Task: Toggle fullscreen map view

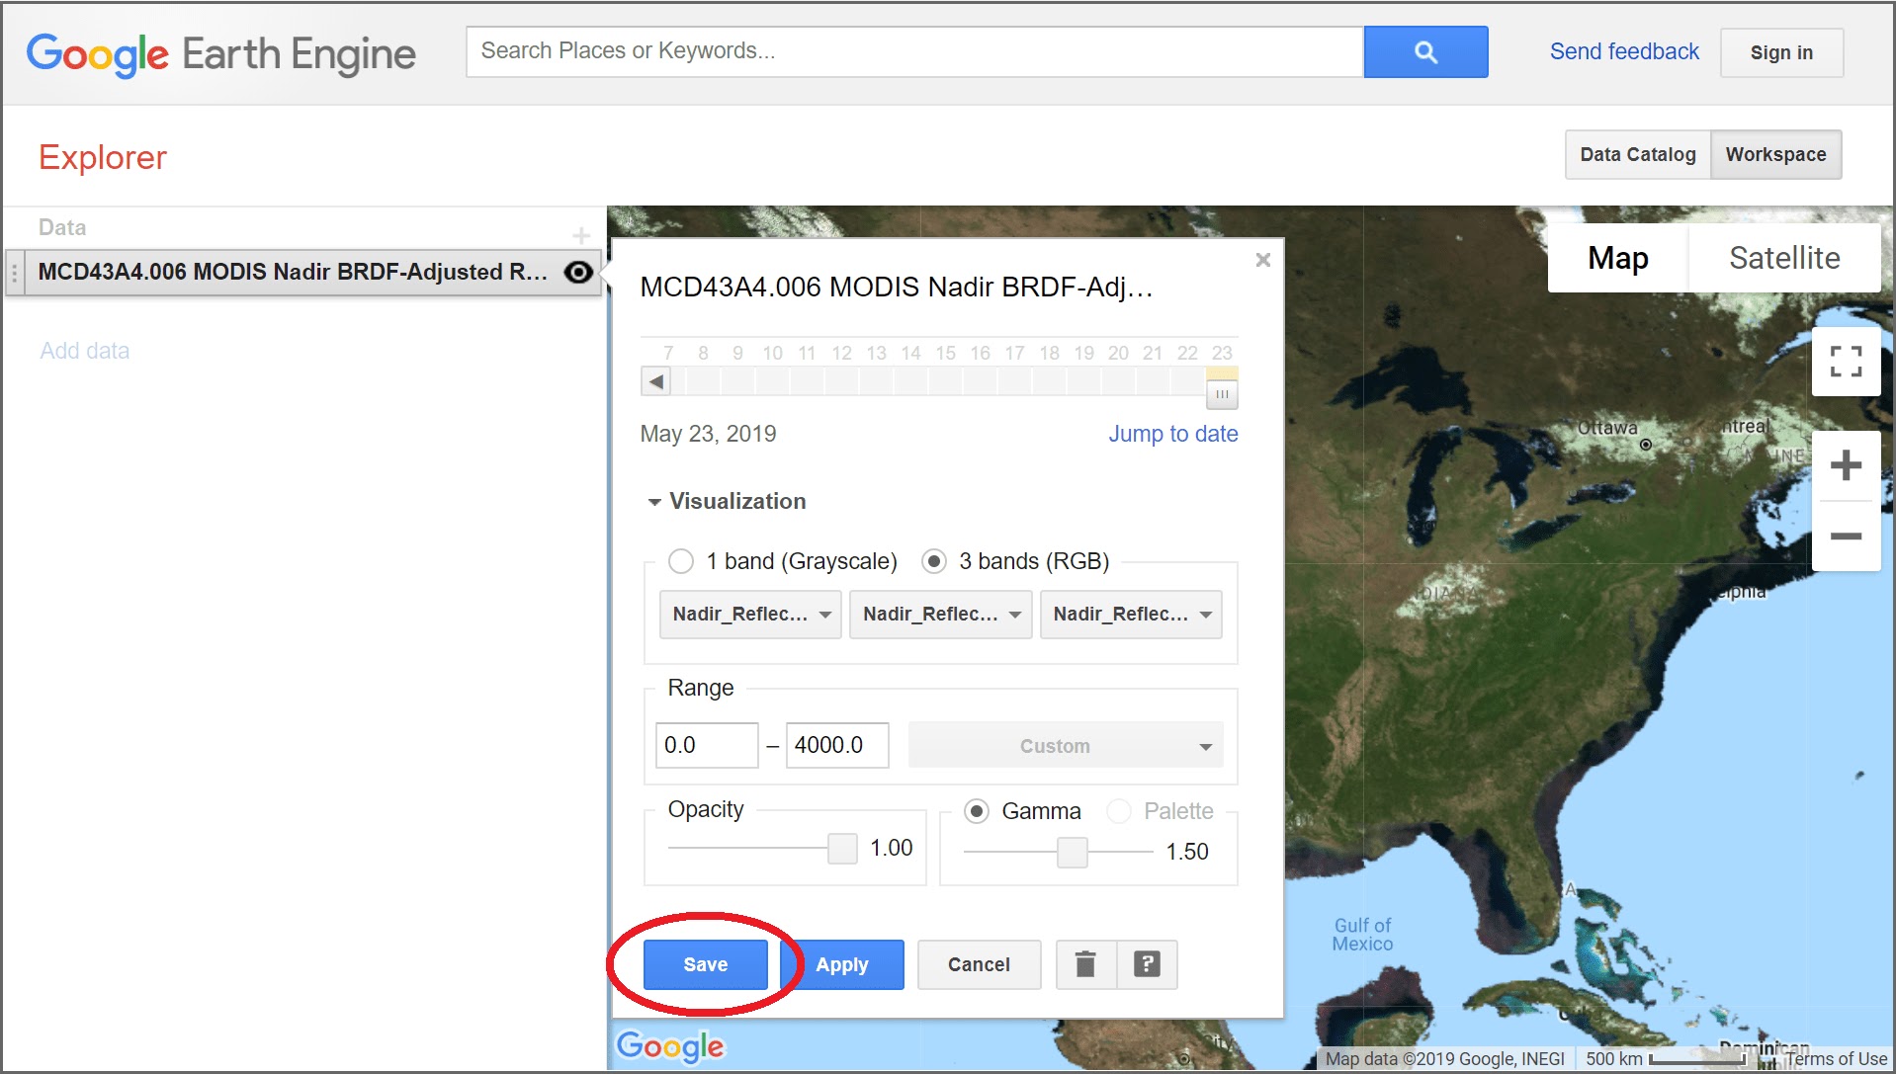Action: click(1846, 362)
